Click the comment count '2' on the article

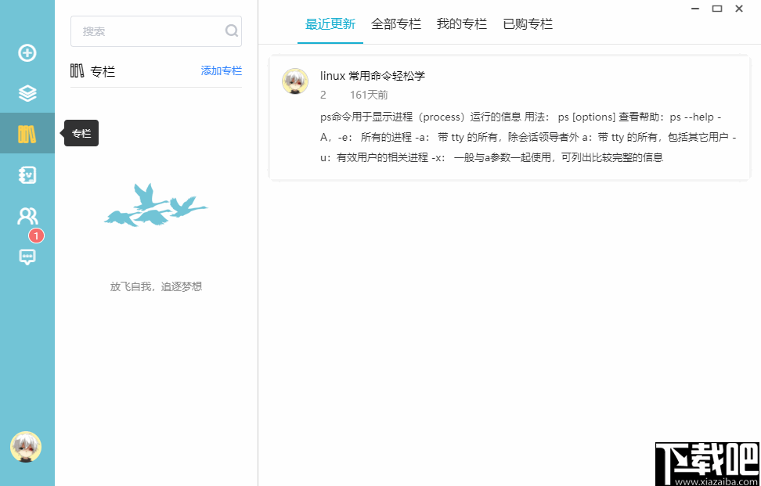(x=322, y=95)
